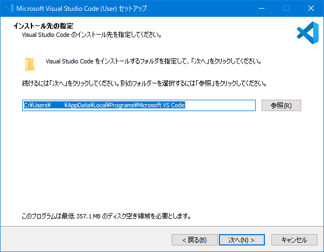The height and width of the screenshot is (252, 324).
Task: Proceed with the 次へ(N) > button
Action: click(242, 240)
